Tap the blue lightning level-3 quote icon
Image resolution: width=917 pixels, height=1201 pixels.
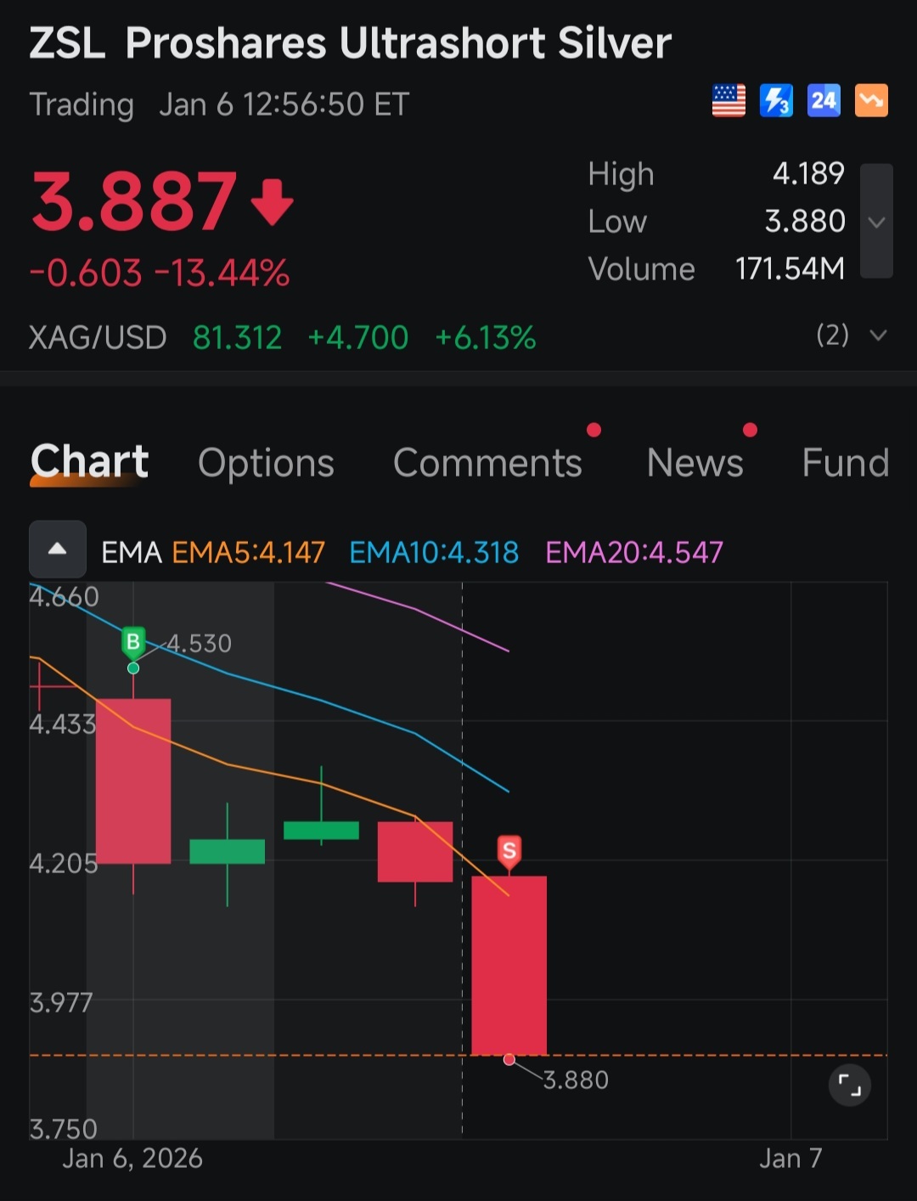coord(776,101)
